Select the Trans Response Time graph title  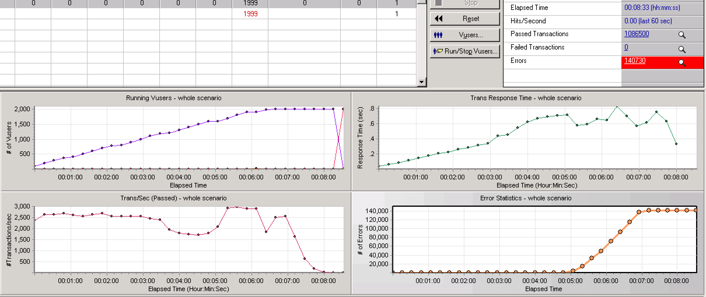click(525, 98)
